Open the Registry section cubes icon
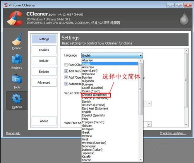The height and width of the screenshot is (163, 194). click(17, 59)
